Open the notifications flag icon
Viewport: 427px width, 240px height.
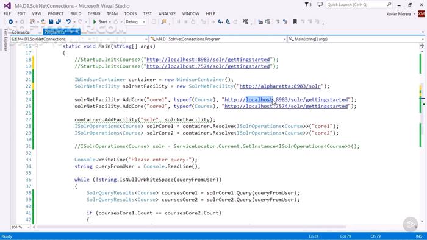point(308,5)
